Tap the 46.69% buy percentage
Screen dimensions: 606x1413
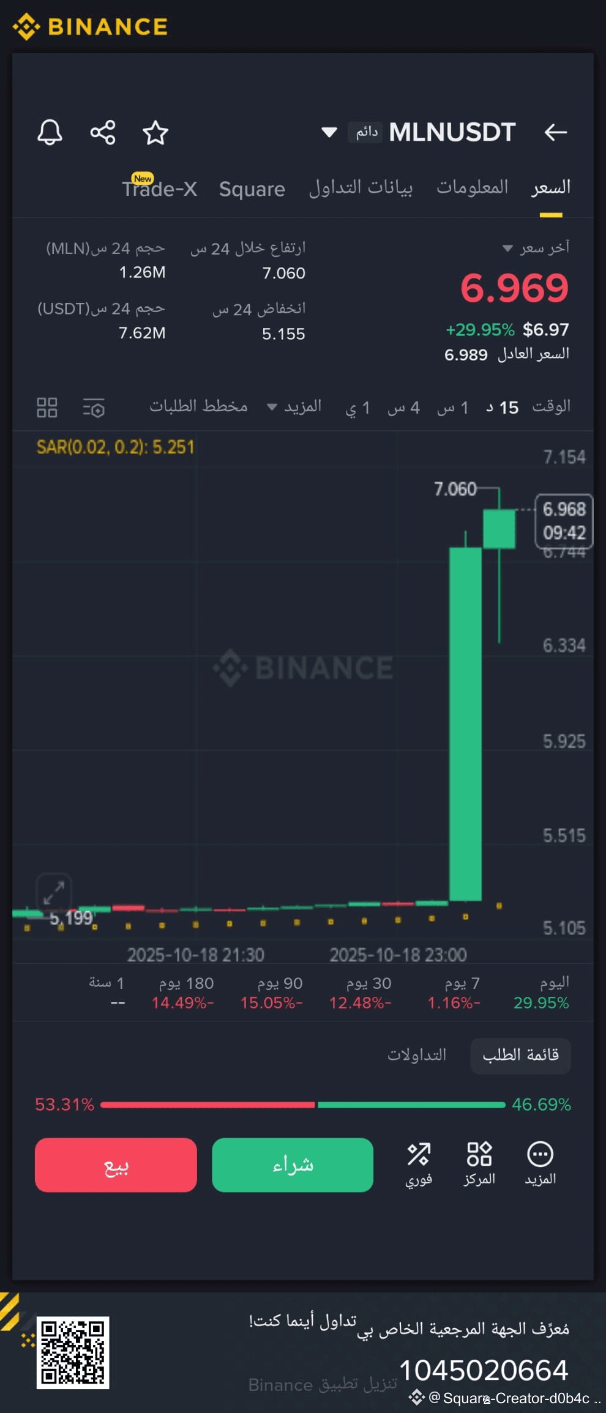[541, 1105]
